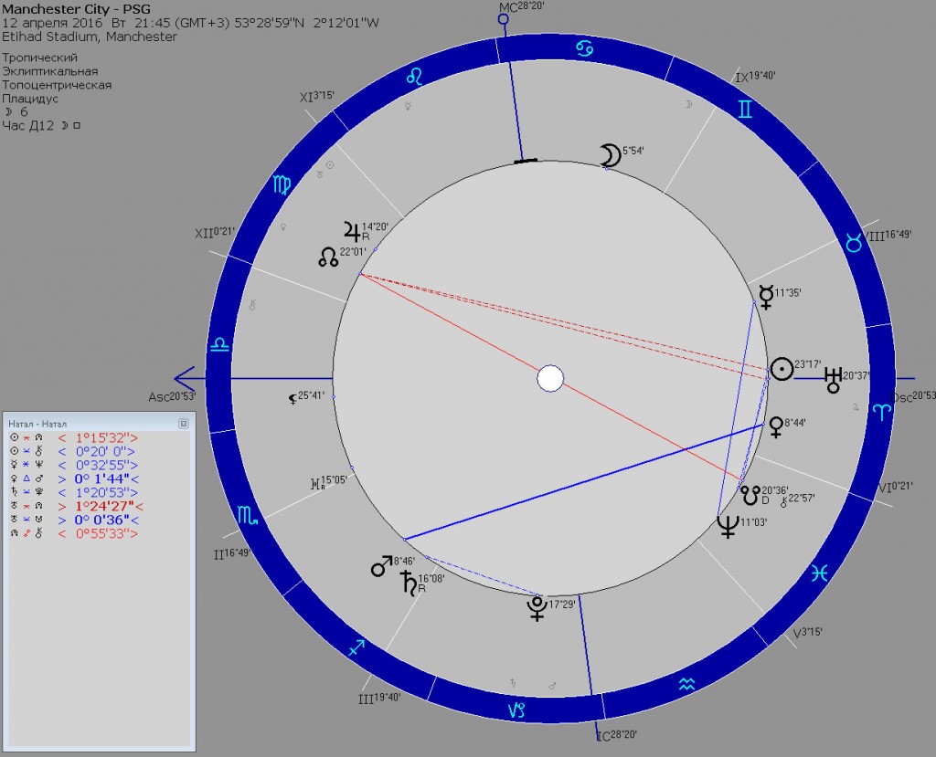Click the Uranus glyph near the Descendant
Viewport: 936px width, 757px height.
(x=833, y=379)
